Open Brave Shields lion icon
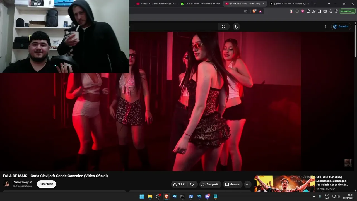357x201 pixels. (x=254, y=11)
